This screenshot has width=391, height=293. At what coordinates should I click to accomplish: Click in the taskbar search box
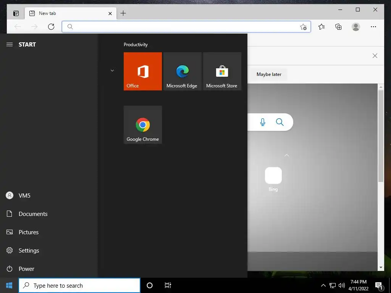[x=79, y=285]
